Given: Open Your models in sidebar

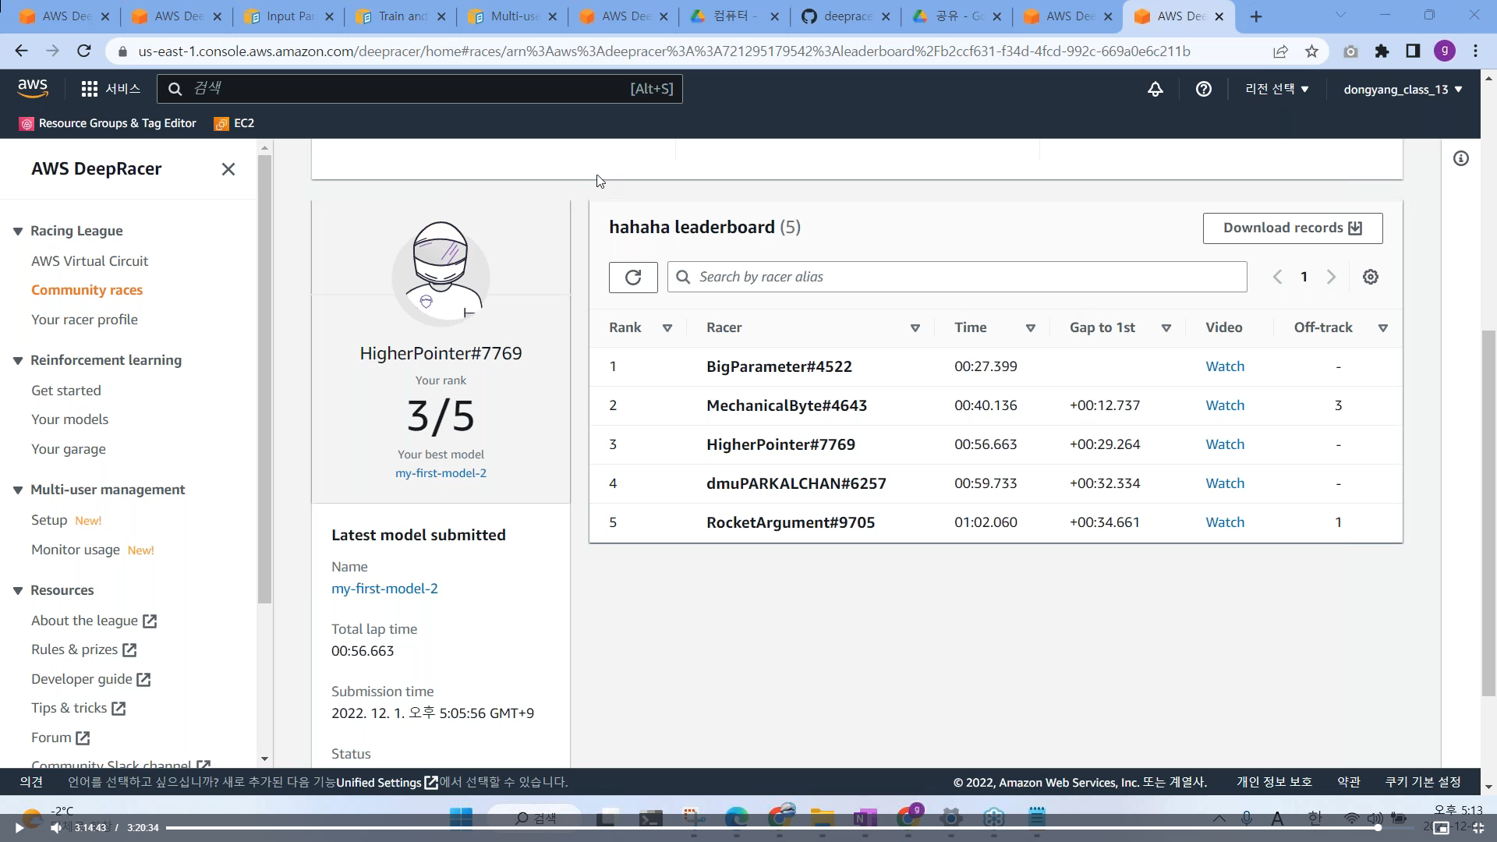Looking at the screenshot, I should coord(69,419).
